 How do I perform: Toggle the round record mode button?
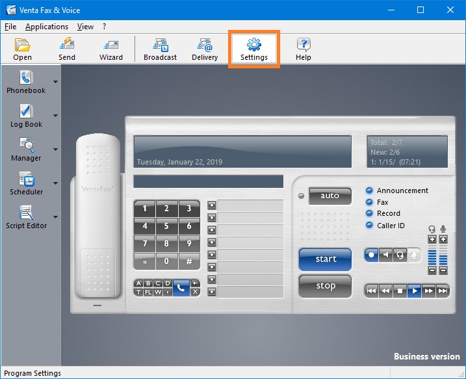tap(371, 255)
